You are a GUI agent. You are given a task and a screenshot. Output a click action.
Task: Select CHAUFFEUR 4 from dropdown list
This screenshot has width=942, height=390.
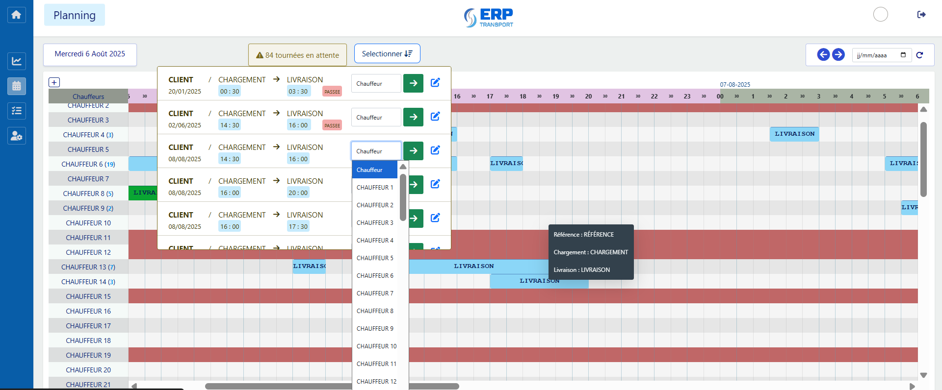(375, 241)
